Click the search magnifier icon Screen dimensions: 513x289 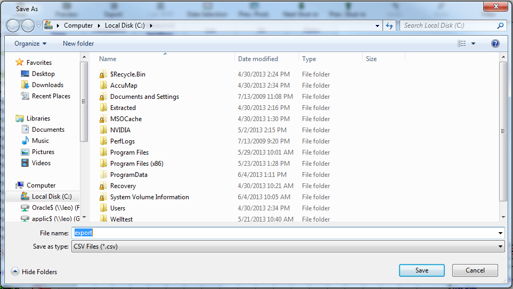coord(500,25)
